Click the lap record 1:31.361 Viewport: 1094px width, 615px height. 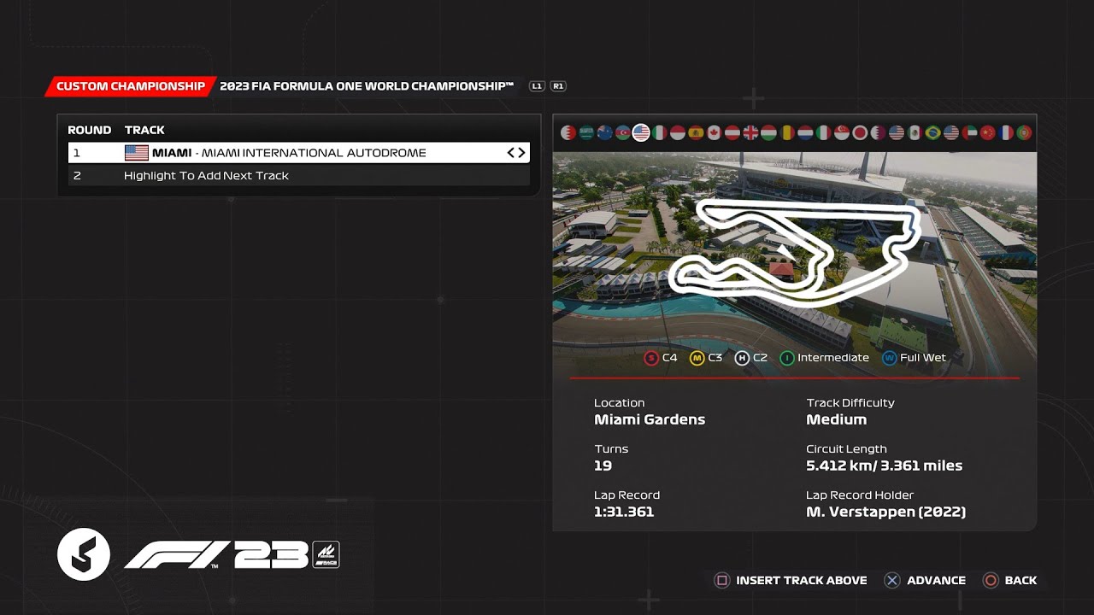[x=624, y=512]
